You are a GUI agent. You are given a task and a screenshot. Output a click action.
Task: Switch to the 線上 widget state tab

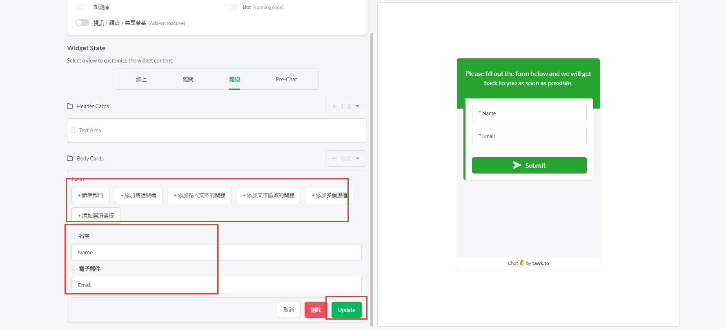tap(141, 79)
